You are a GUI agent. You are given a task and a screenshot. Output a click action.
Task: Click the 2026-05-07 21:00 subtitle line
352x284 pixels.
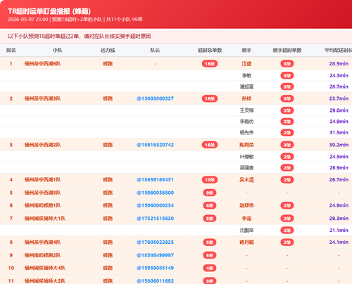tap(75, 20)
